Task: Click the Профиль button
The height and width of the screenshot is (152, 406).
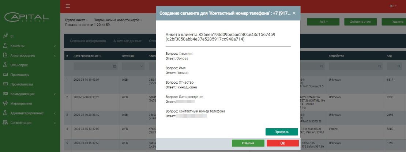Action: [282, 132]
